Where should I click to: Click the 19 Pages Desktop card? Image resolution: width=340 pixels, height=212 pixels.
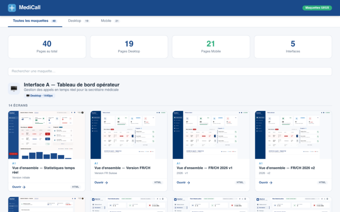click(x=129, y=47)
